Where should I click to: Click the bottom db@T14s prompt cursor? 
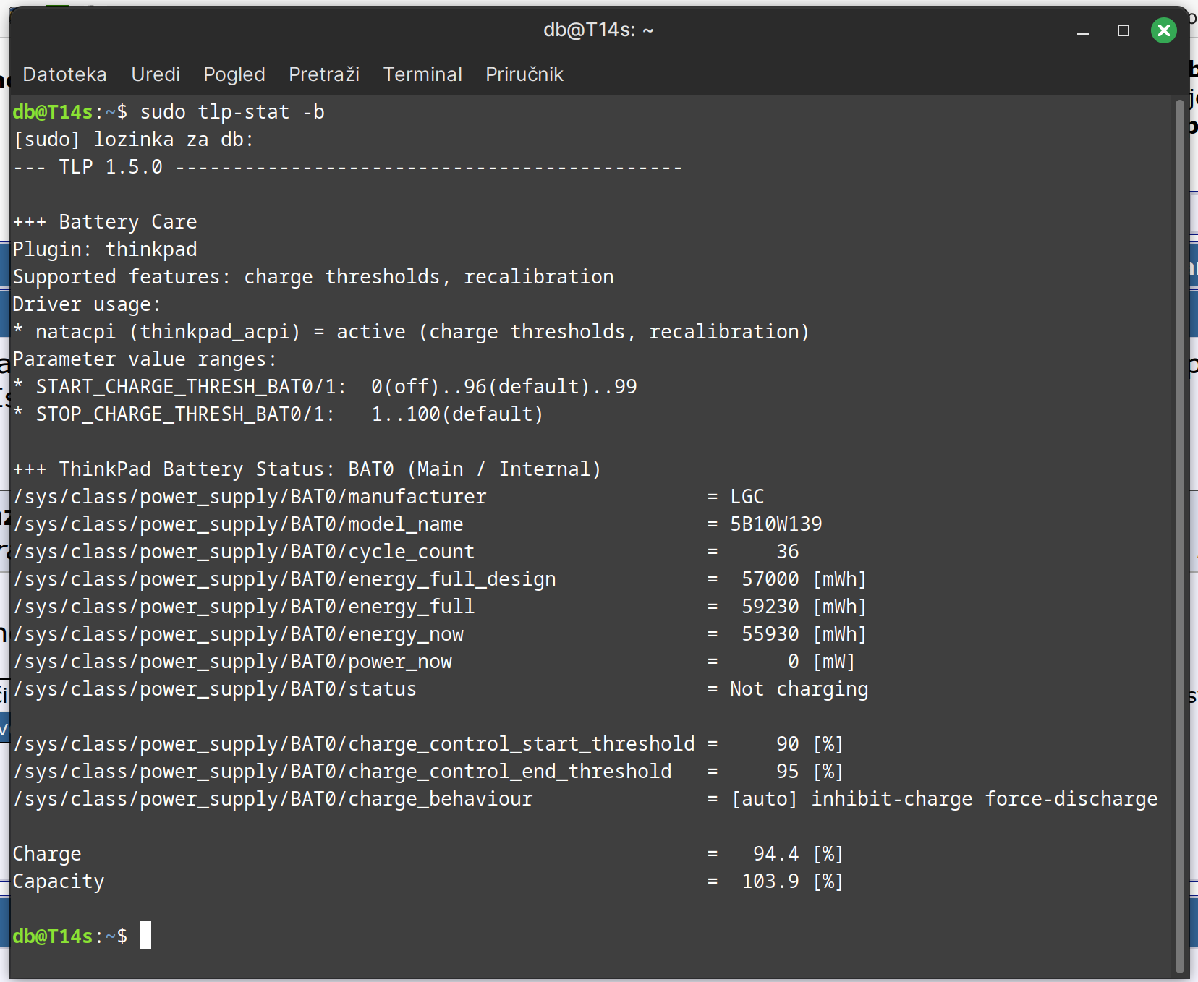(145, 935)
